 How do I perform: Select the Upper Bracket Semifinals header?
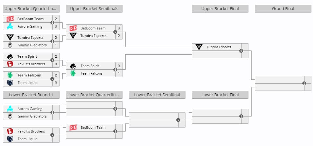pyautogui.click(x=94, y=9)
